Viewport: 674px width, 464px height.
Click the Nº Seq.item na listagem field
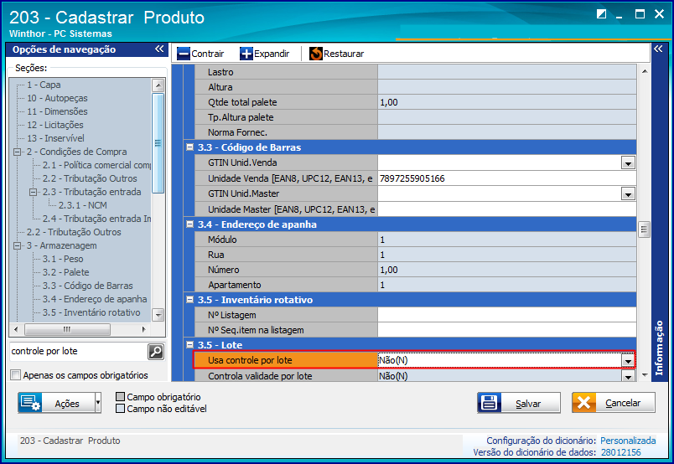[x=507, y=330]
